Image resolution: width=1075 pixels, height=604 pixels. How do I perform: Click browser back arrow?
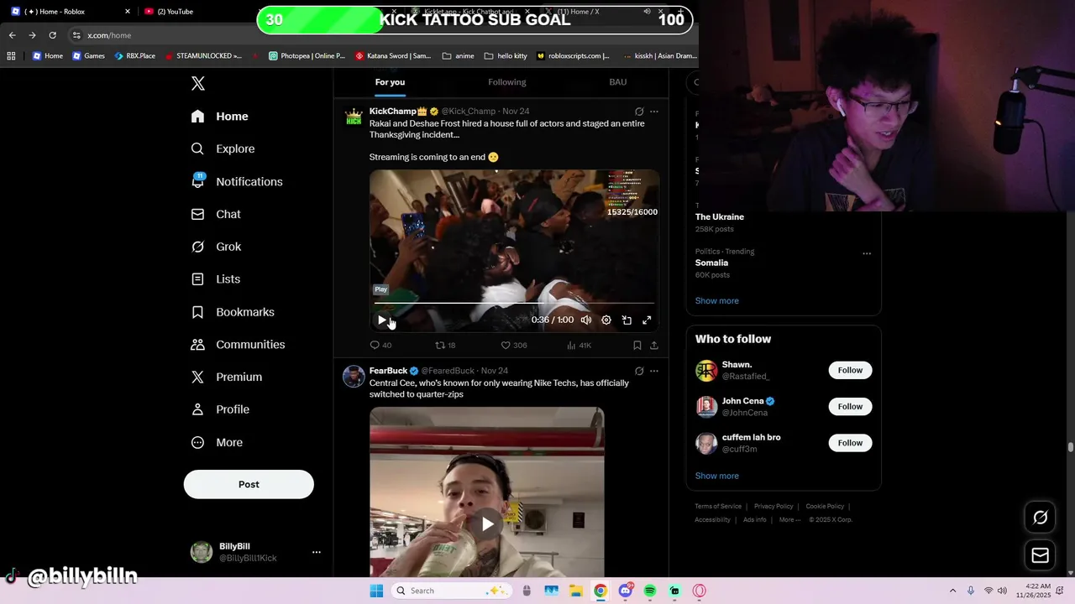12,35
